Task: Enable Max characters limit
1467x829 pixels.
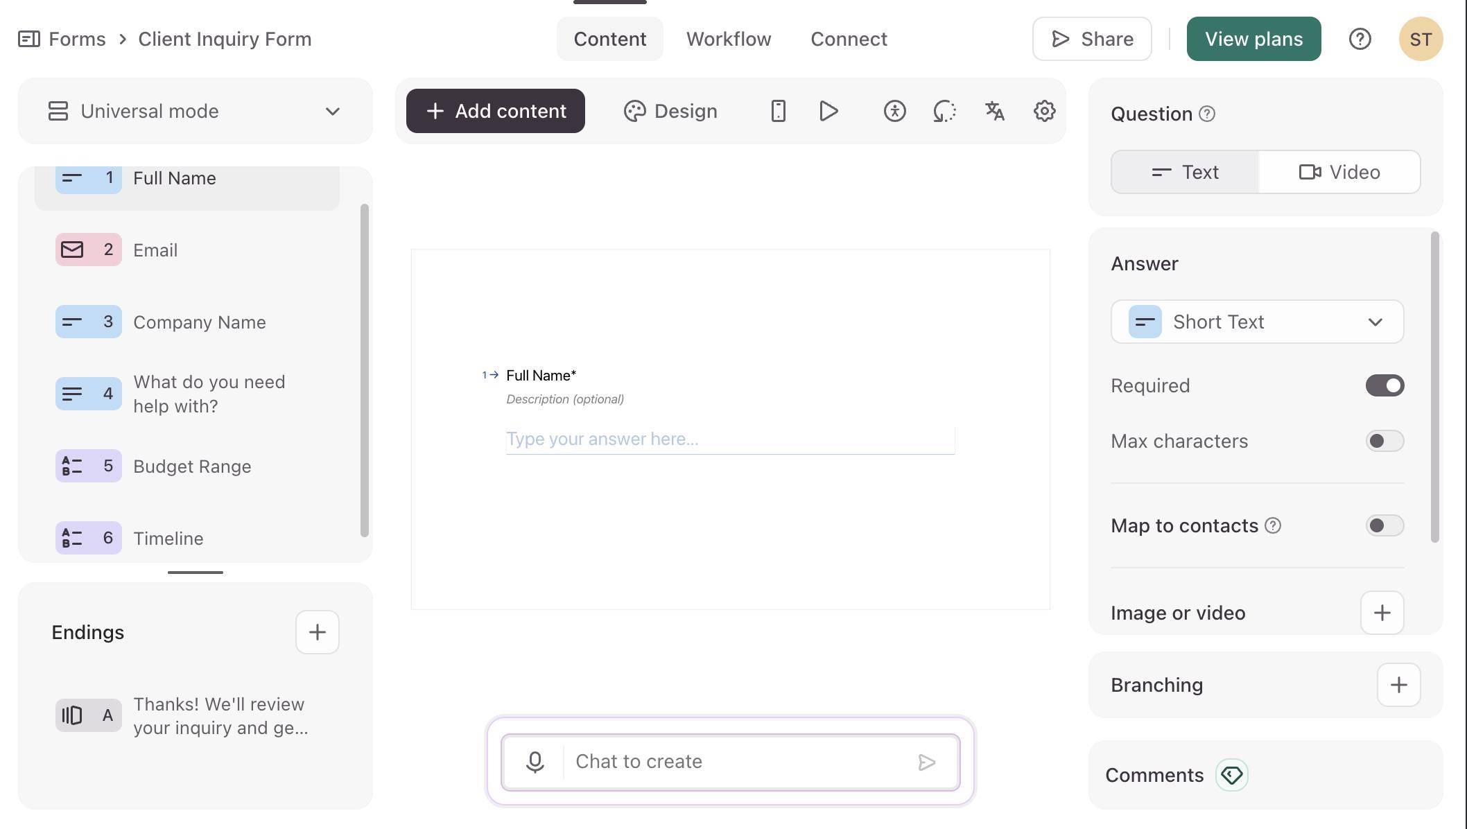Action: pyautogui.click(x=1384, y=441)
